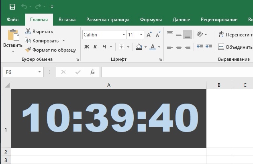
Task: Decrease the font size
Action: [158, 34]
